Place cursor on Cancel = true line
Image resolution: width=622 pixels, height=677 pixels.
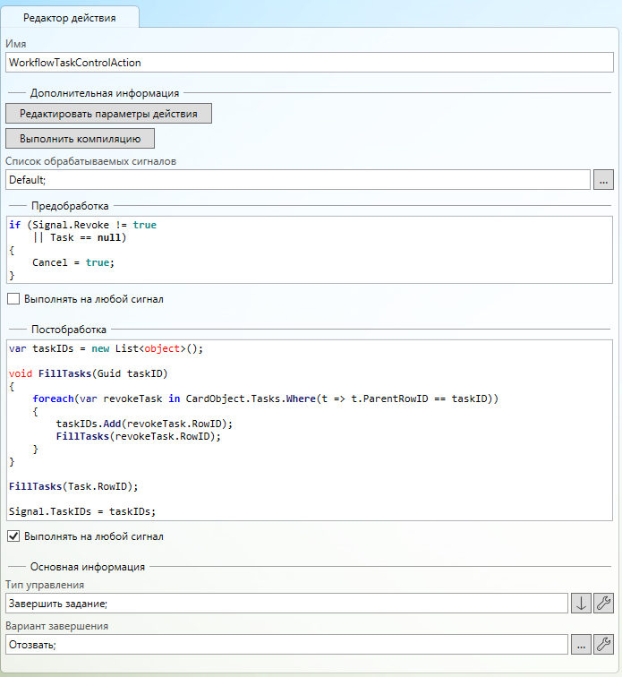[73, 262]
